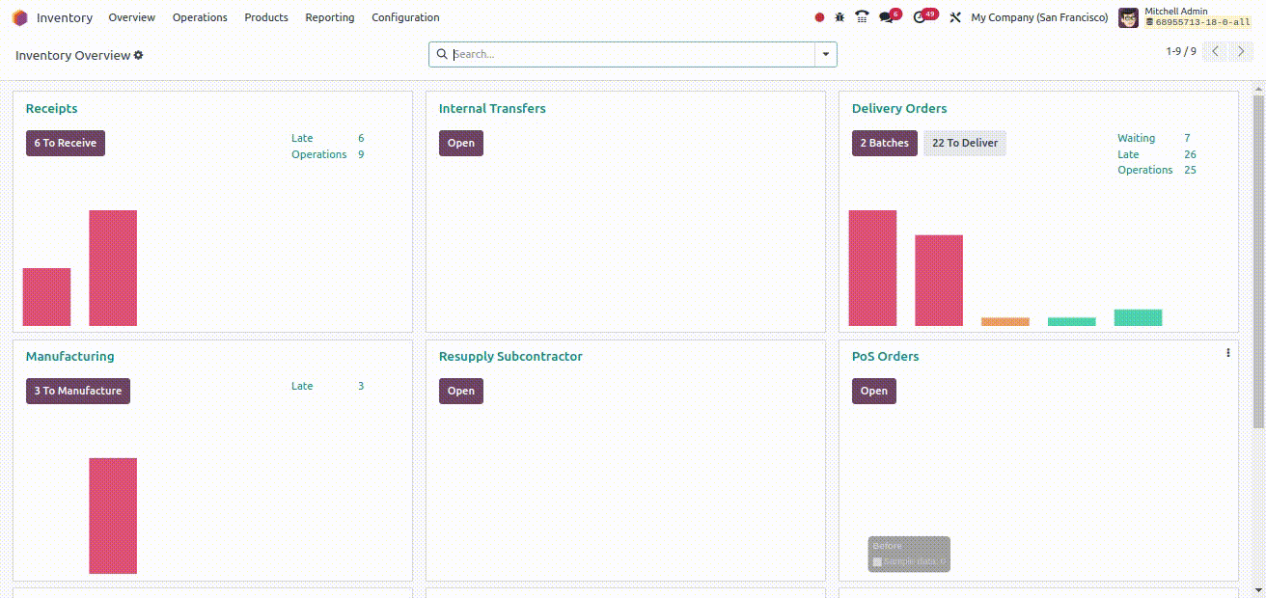Open the VoIP phone icon
The width and height of the screenshot is (1266, 598).
(862, 17)
